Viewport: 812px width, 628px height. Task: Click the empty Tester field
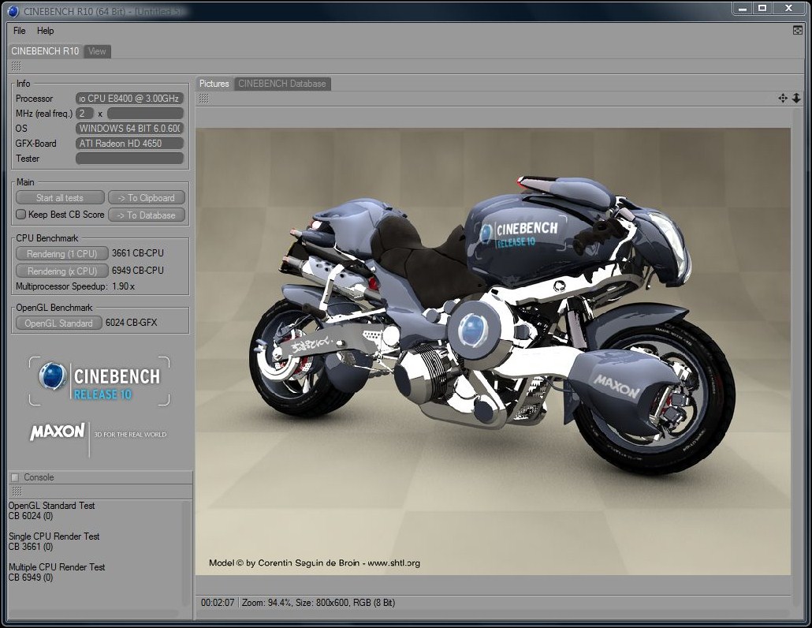tap(129, 158)
